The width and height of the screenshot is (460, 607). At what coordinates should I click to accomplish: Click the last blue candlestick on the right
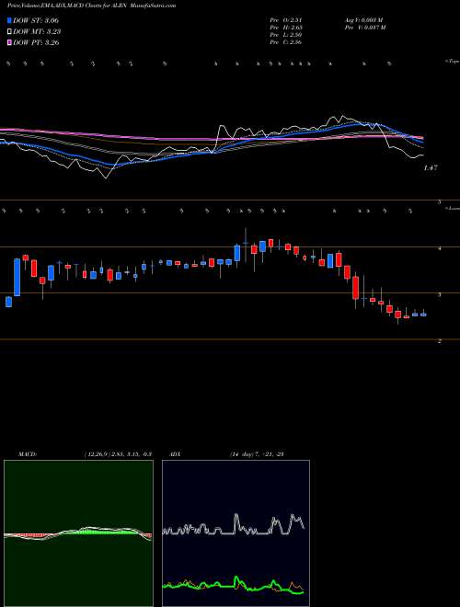pos(423,315)
